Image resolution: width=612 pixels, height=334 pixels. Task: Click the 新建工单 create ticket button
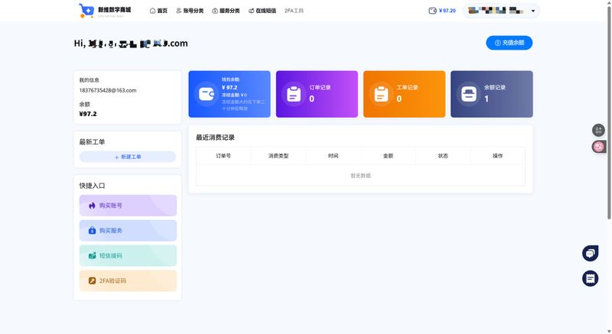[x=128, y=157]
